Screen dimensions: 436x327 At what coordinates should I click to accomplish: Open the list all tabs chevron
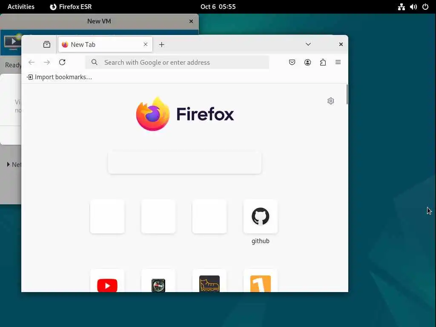coord(308,44)
